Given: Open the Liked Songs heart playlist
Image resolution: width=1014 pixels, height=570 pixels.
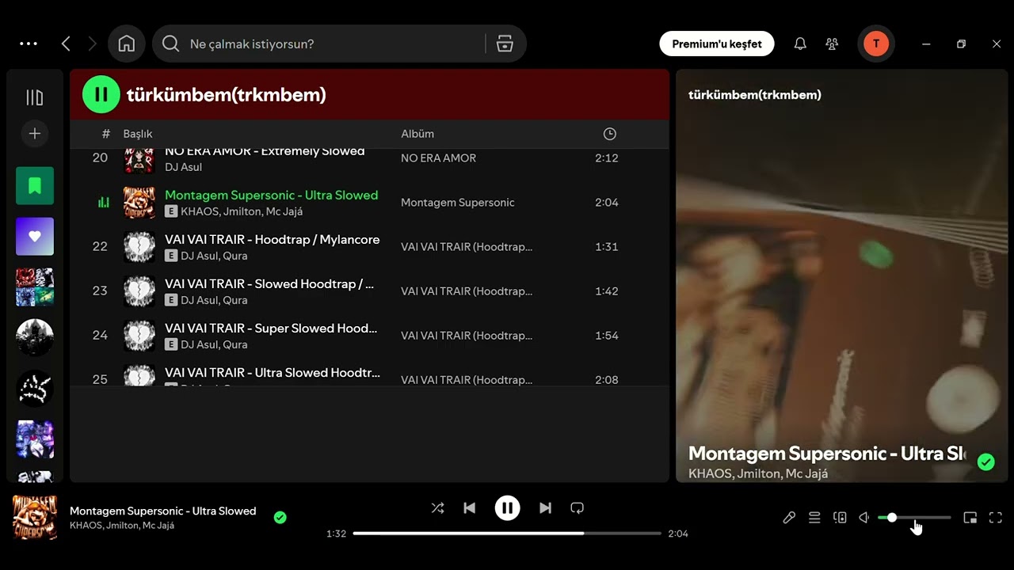Looking at the screenshot, I should [x=35, y=237].
